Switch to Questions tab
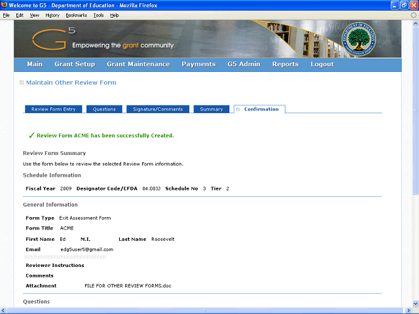419x314 pixels. coord(104,109)
